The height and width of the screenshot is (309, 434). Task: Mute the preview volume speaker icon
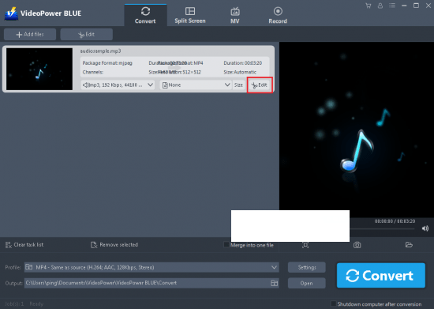tap(425, 228)
